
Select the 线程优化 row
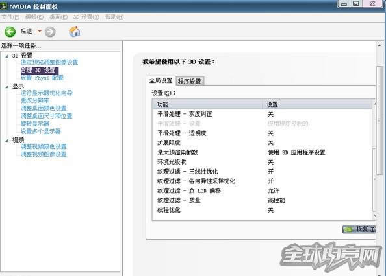click(x=262, y=210)
